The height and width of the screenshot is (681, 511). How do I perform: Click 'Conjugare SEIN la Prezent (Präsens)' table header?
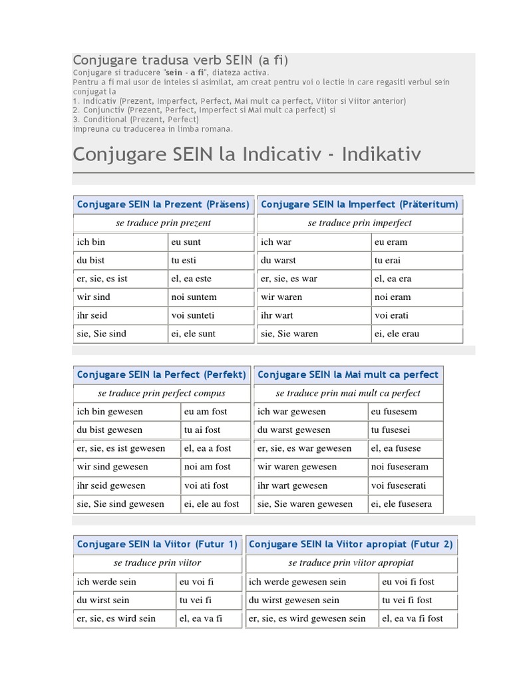163,204
